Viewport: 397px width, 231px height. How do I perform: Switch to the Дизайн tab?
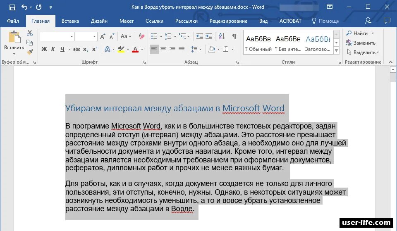pos(99,21)
